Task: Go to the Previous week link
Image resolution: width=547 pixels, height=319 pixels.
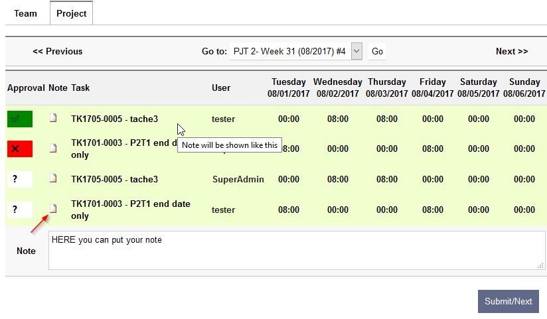Action: (58, 51)
